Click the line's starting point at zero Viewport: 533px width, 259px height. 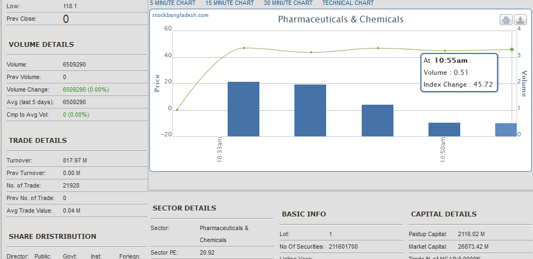[x=177, y=110]
